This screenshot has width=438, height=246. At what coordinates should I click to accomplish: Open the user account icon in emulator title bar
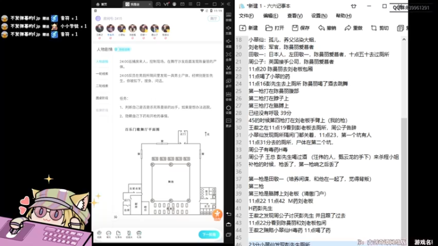[174, 4]
